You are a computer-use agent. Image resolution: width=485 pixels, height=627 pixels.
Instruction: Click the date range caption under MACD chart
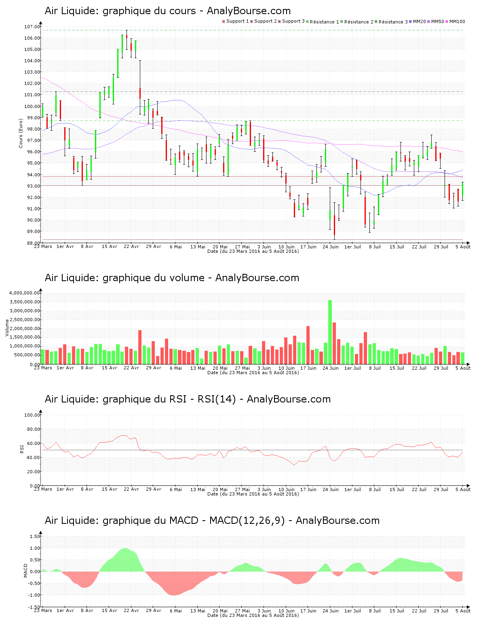tap(253, 615)
